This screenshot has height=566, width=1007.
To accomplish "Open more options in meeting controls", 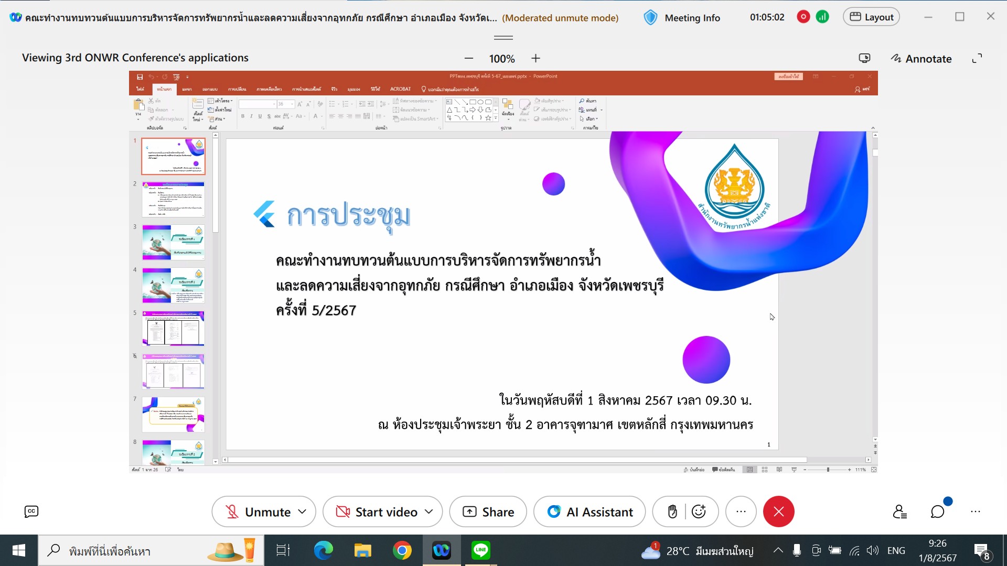I will click(x=741, y=511).
